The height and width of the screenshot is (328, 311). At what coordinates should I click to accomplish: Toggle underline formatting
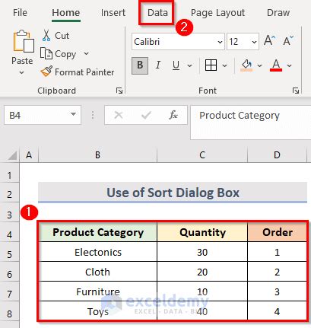tap(176, 65)
